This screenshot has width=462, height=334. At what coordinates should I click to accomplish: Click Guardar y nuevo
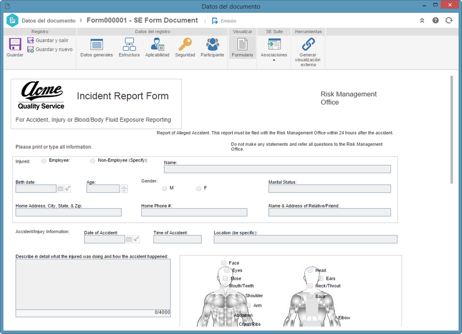50,50
